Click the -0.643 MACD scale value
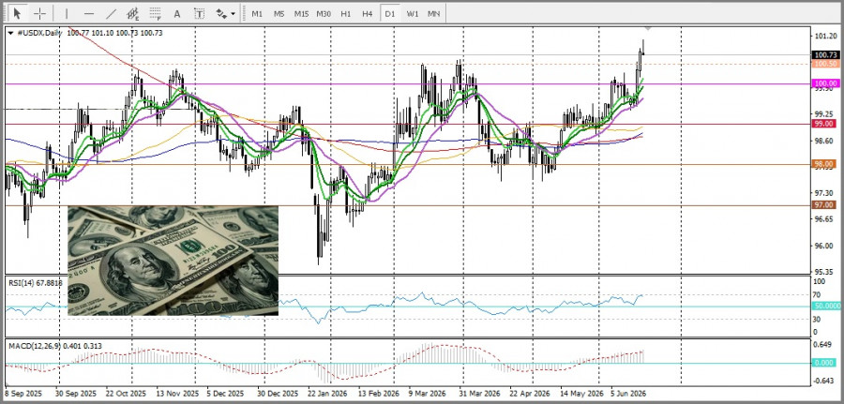This screenshot has width=844, height=404. pyautogui.click(x=824, y=381)
